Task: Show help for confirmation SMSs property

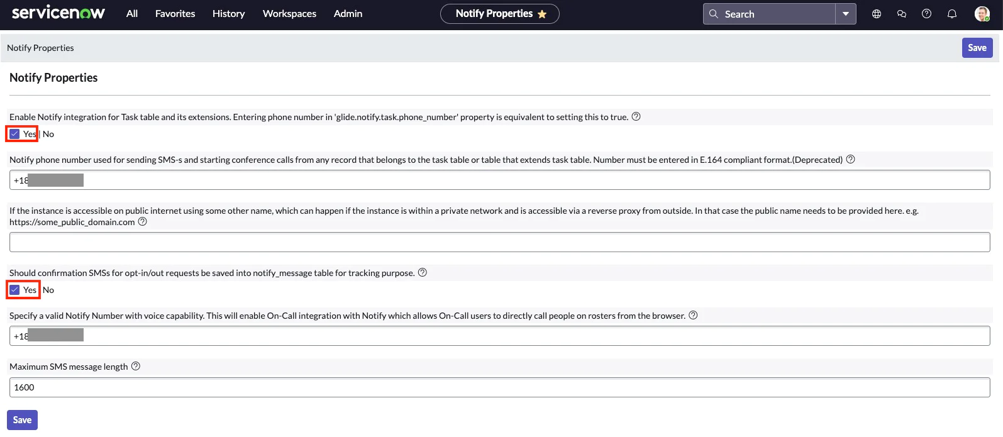Action: pos(423,272)
